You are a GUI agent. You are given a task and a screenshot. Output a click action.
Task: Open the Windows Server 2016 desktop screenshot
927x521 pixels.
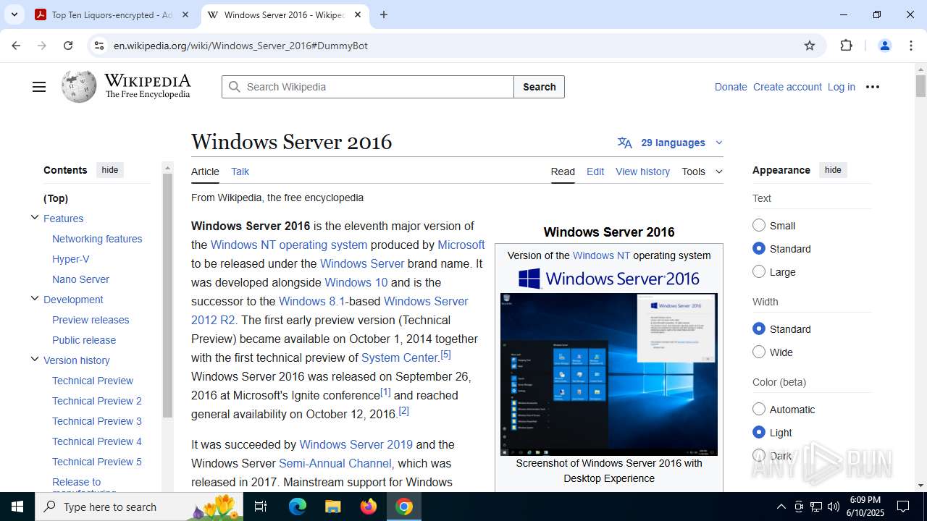pyautogui.click(x=609, y=374)
